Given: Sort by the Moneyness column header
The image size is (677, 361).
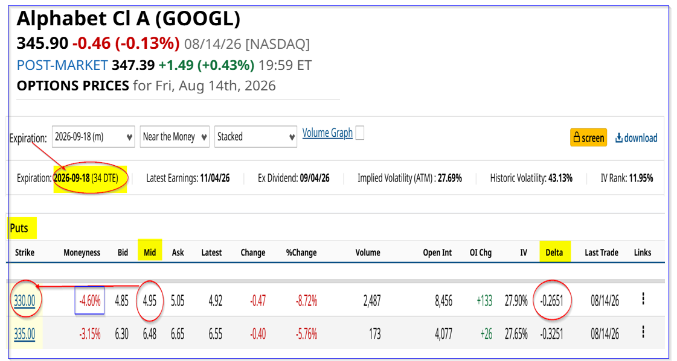Looking at the screenshot, I should pos(82,253).
